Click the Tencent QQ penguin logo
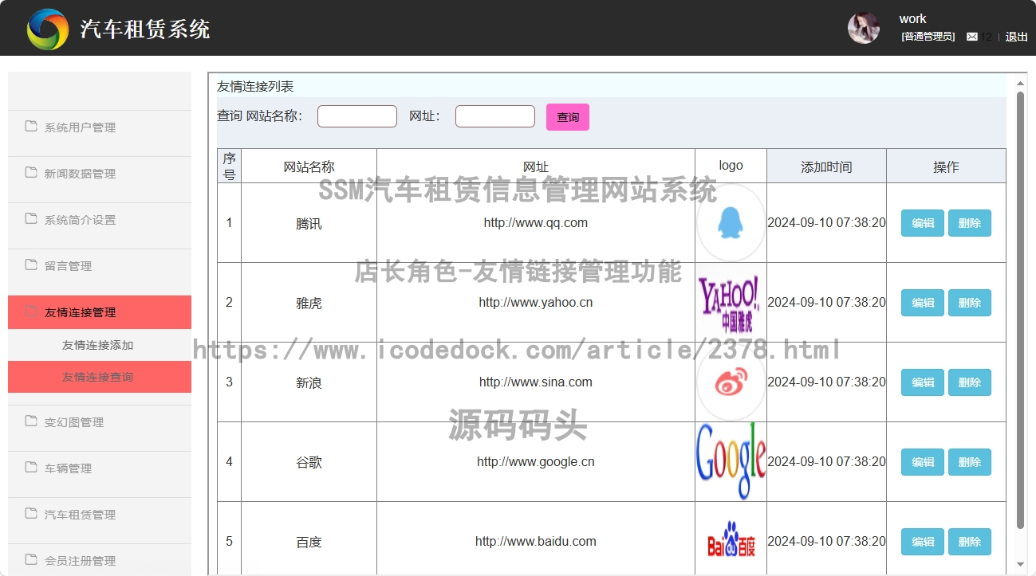 [731, 223]
